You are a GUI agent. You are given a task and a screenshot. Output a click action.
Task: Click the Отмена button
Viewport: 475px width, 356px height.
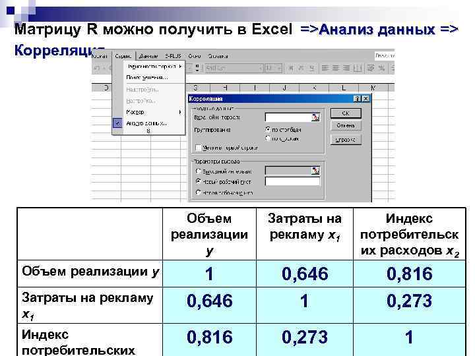[x=346, y=125]
